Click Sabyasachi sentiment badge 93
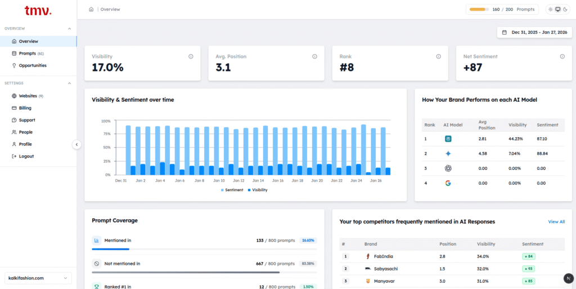 pos(529,269)
